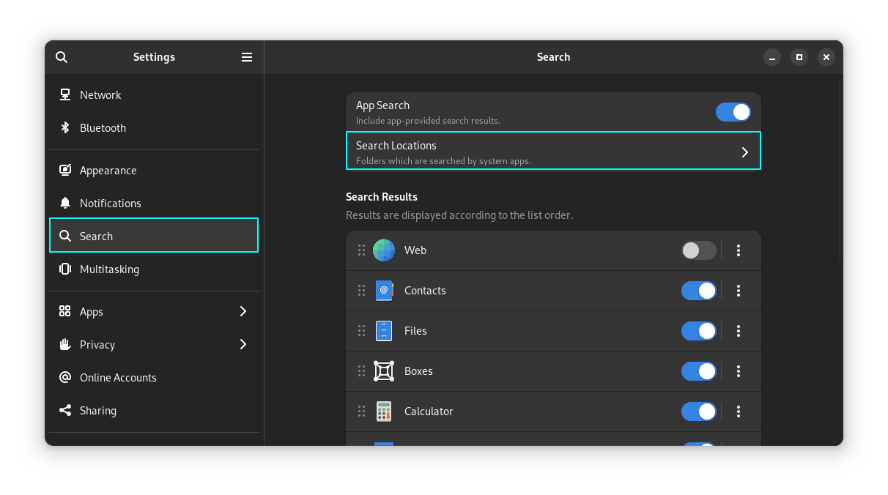Image resolution: width=888 pixels, height=495 pixels.
Task: Expand the Apps section chevron
Action: 243,312
